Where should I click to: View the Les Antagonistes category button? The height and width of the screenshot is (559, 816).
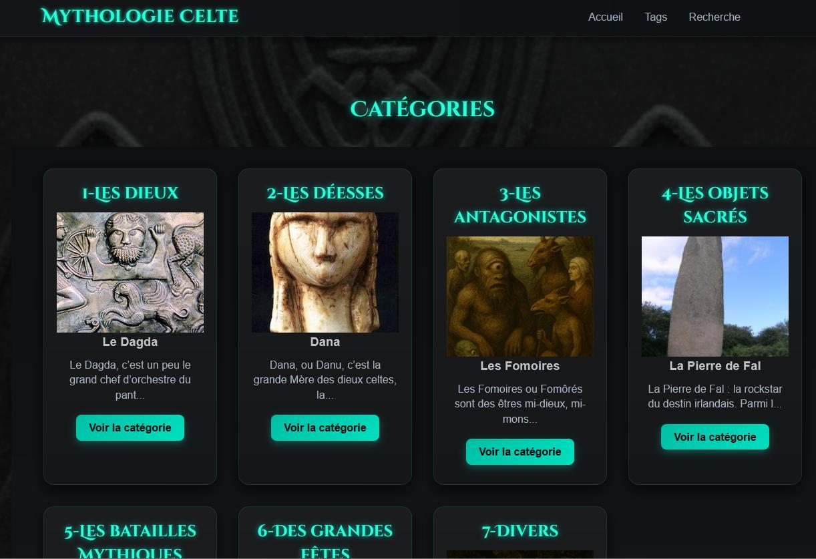tap(520, 452)
